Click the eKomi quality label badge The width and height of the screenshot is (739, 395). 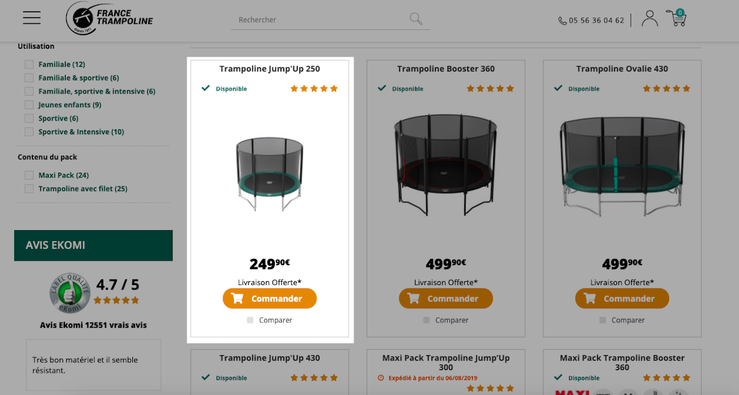coord(70,292)
